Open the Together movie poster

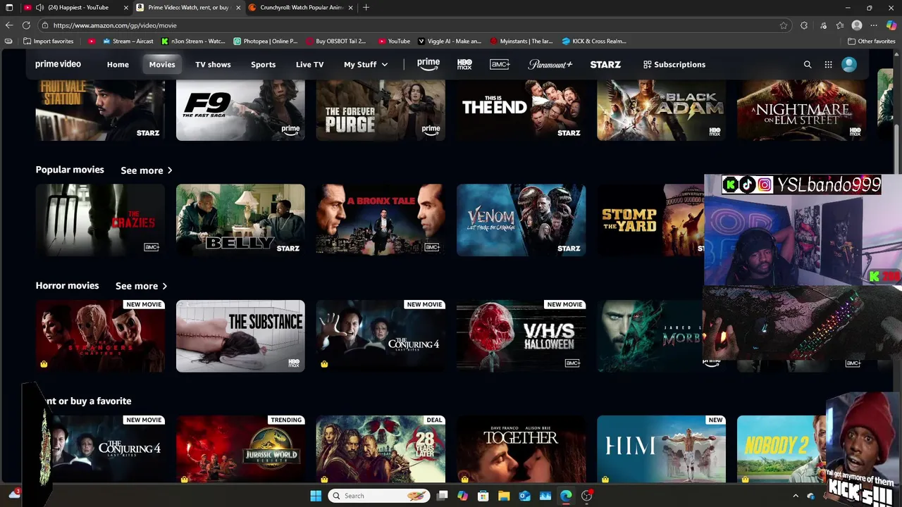521,449
